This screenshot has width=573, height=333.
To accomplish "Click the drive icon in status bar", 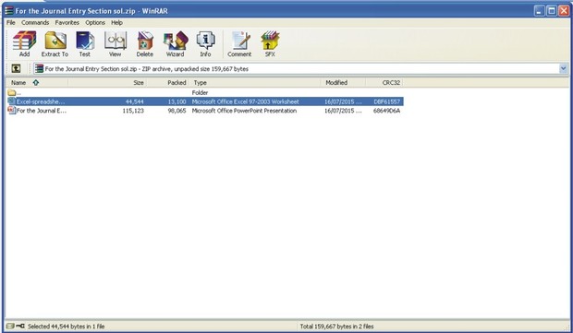I will [x=10, y=326].
